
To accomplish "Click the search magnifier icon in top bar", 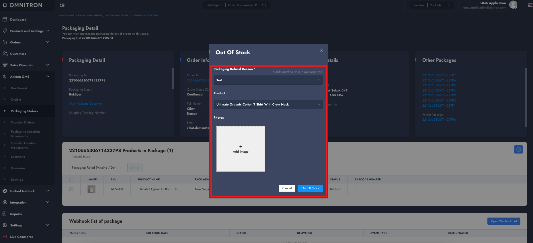I will (264, 5).
